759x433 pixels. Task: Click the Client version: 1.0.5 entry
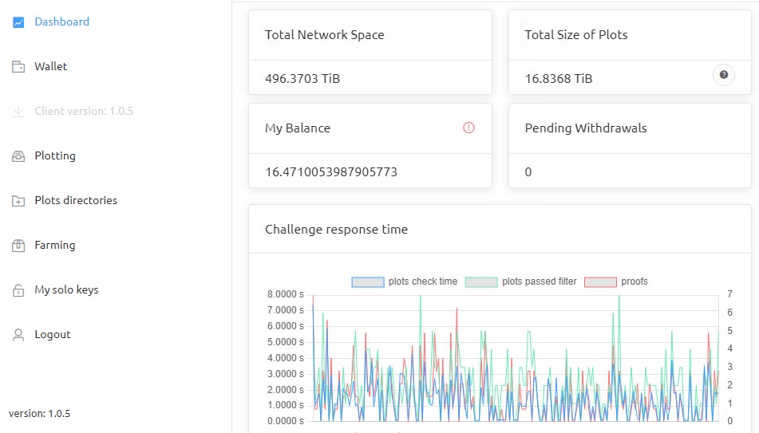click(84, 111)
